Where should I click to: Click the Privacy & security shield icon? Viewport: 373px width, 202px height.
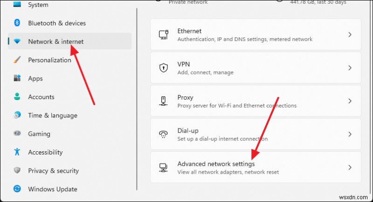[x=17, y=170]
